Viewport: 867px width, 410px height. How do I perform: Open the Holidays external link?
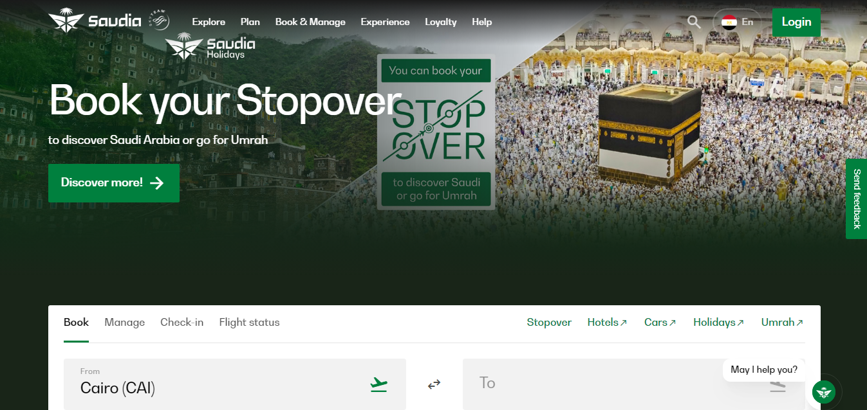tap(718, 323)
